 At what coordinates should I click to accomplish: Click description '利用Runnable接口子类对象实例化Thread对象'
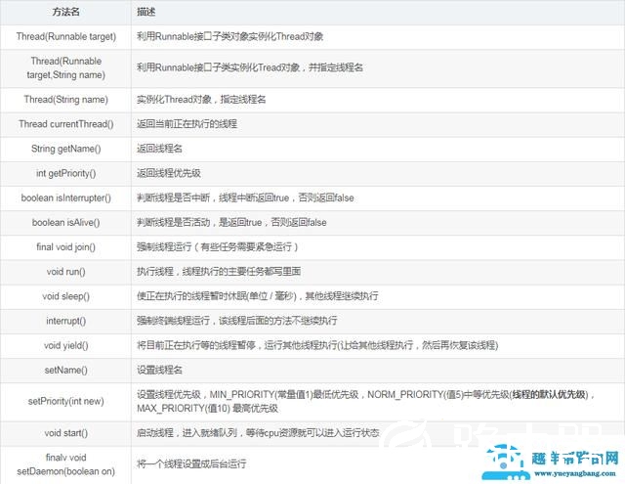230,37
